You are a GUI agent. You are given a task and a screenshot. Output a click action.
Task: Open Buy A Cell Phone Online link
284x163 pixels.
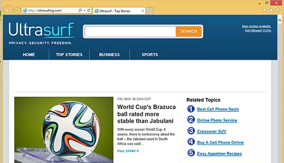click(220, 143)
